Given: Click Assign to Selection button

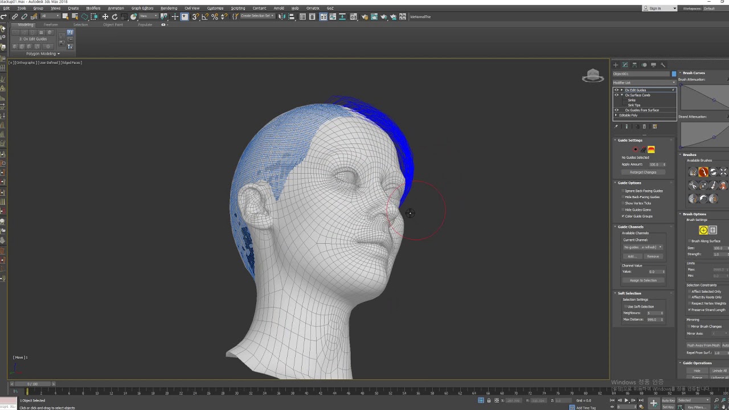Looking at the screenshot, I should 643,280.
